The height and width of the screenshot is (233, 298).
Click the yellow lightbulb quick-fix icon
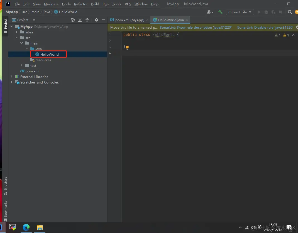coord(127,47)
